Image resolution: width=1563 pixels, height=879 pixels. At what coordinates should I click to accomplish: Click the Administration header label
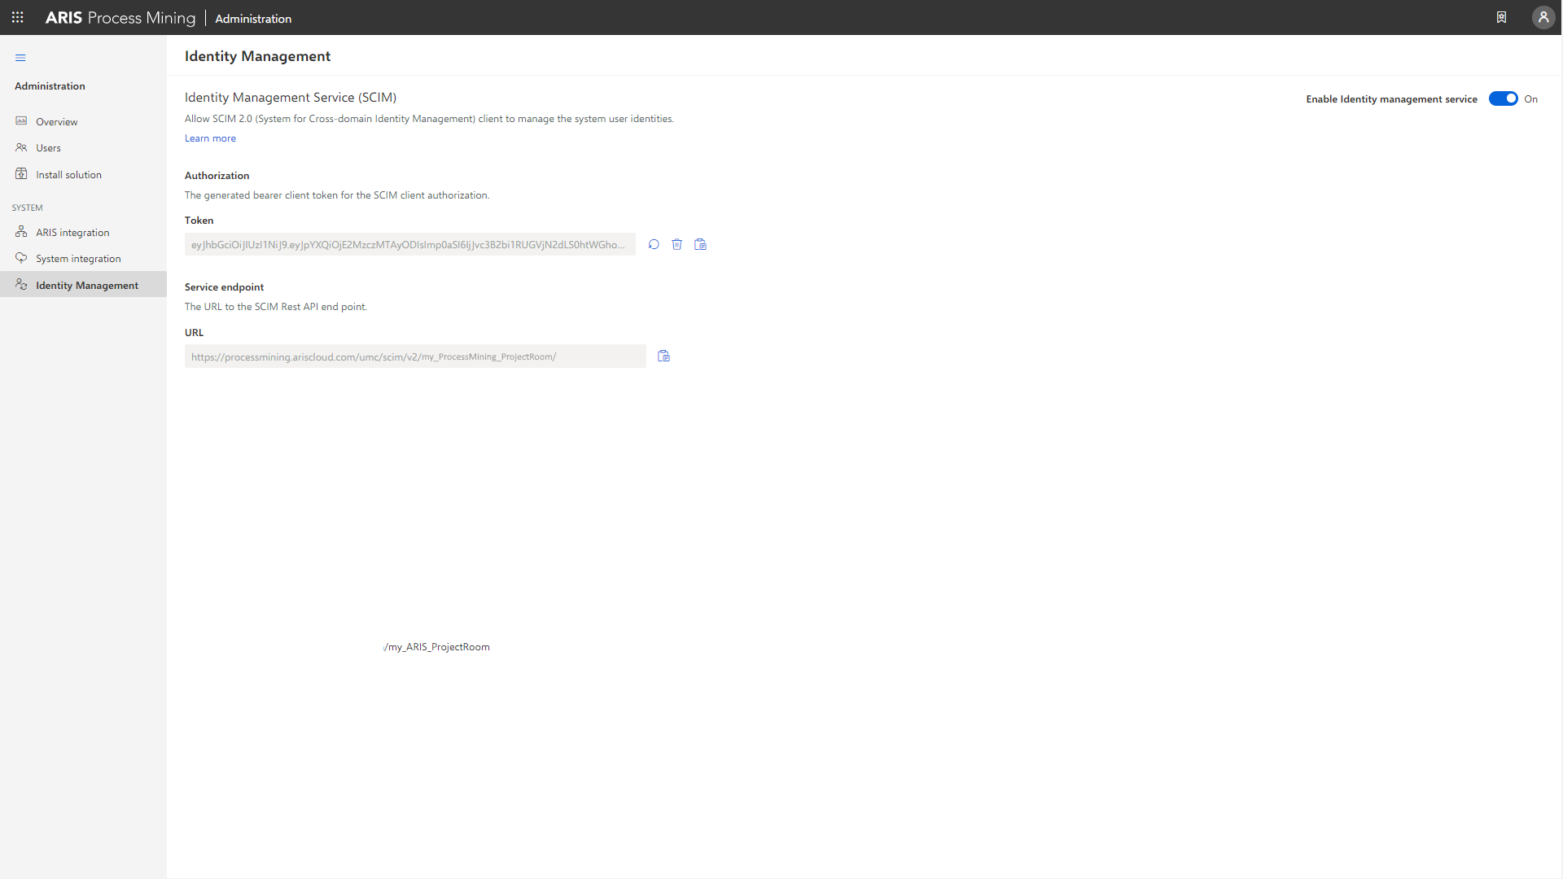coord(253,19)
